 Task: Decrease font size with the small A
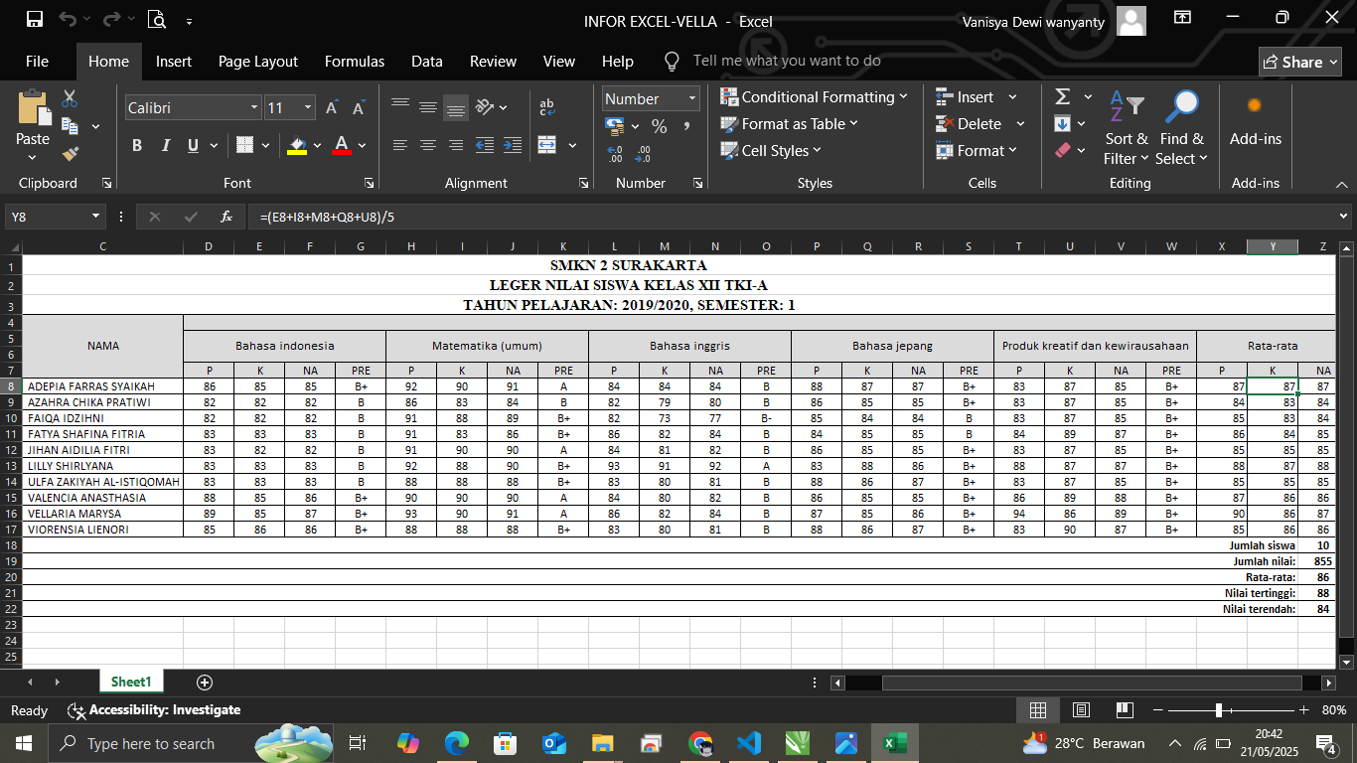pyautogui.click(x=359, y=107)
